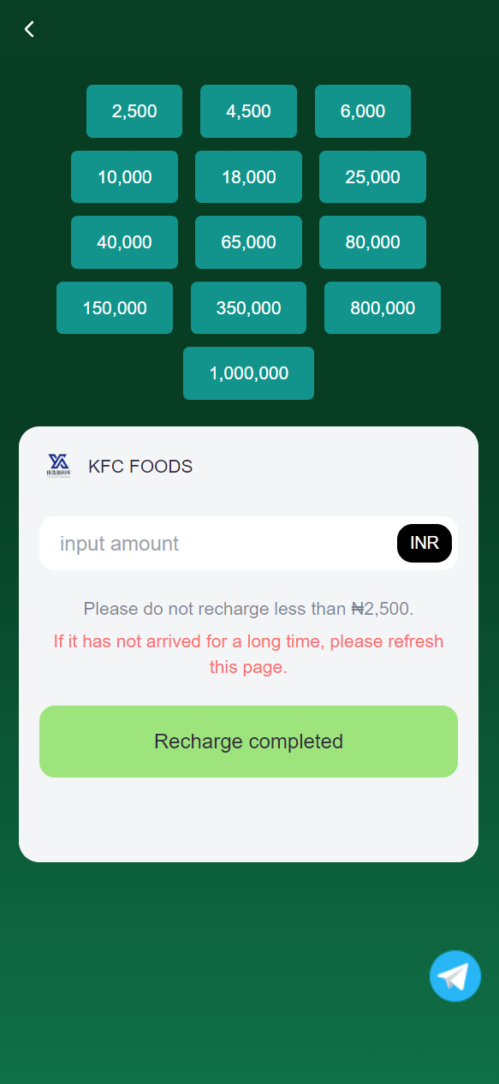Select the 150,000 recharge amount
The image size is (499, 1084).
click(x=115, y=308)
